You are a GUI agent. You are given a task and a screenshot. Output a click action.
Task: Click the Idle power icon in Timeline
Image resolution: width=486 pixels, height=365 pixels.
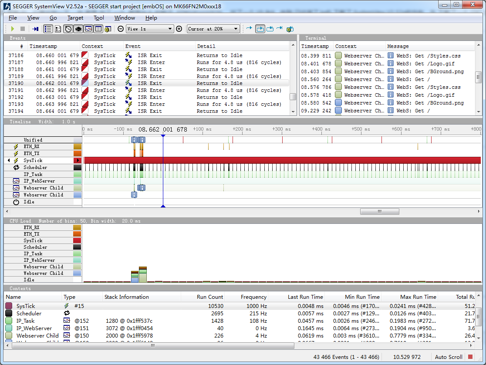[x=16, y=202]
